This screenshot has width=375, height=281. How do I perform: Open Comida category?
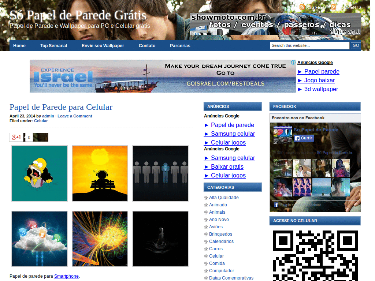point(217,263)
